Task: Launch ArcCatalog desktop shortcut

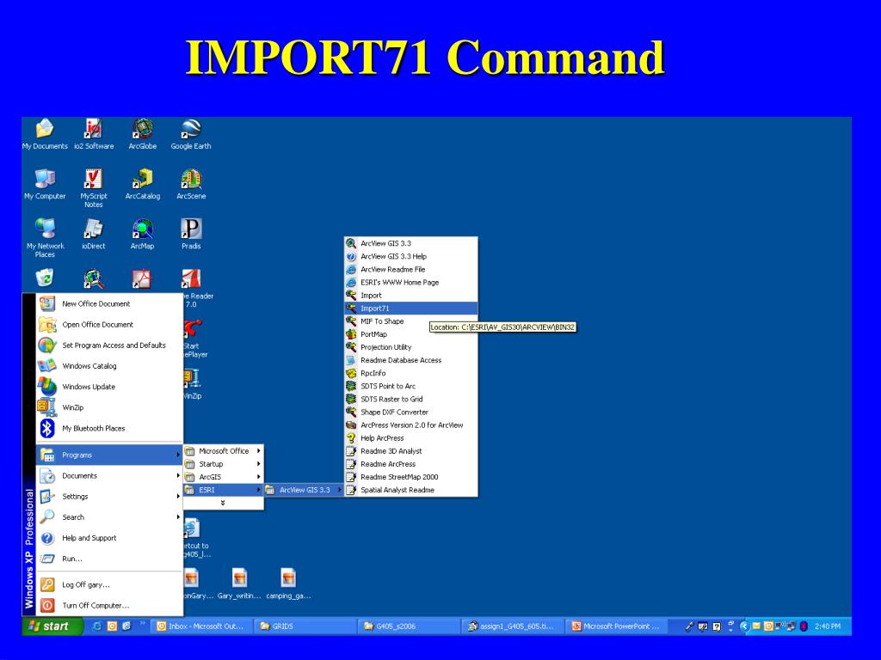Action: click(143, 184)
